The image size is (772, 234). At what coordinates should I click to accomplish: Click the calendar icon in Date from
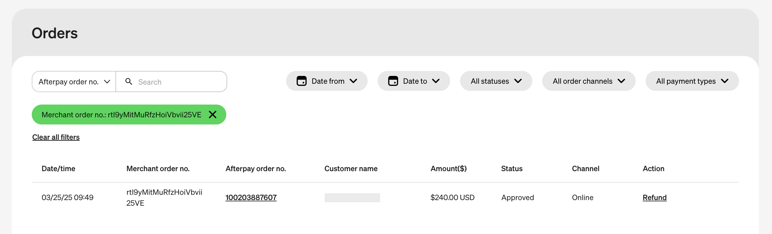tap(301, 81)
